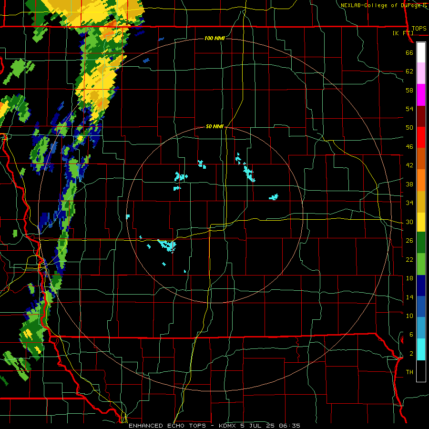Pick the bright yellow legend band above 30
The height and width of the screenshot is (429, 429).
click(x=421, y=222)
